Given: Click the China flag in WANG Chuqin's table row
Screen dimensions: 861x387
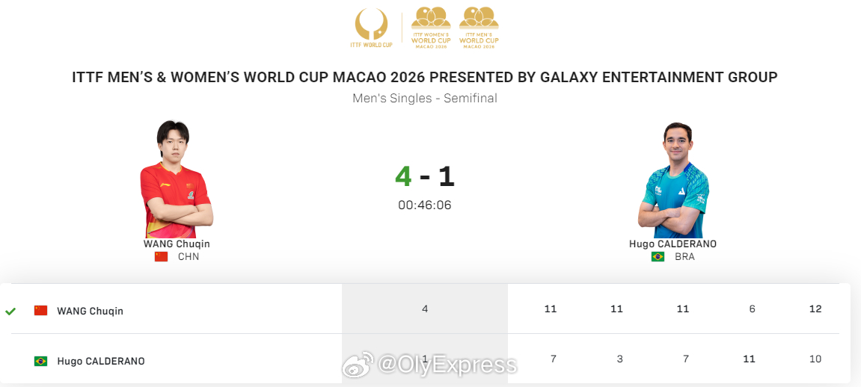Looking at the screenshot, I should (x=40, y=311).
